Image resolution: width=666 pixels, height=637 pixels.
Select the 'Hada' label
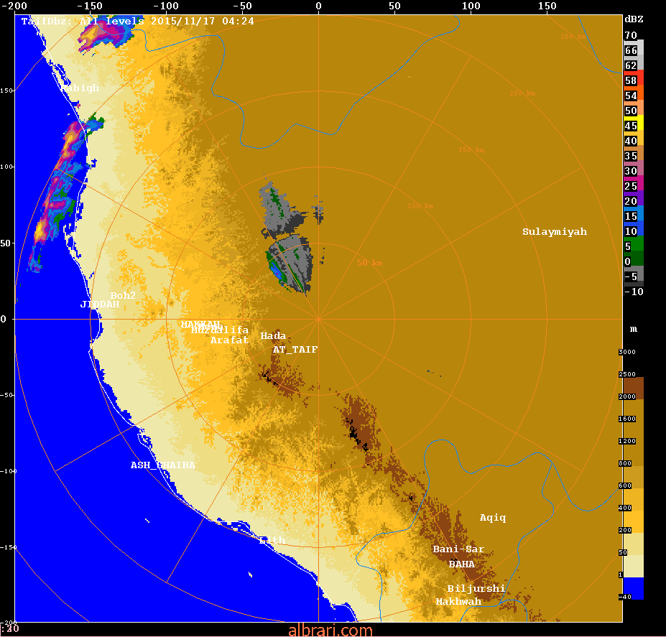(273, 336)
